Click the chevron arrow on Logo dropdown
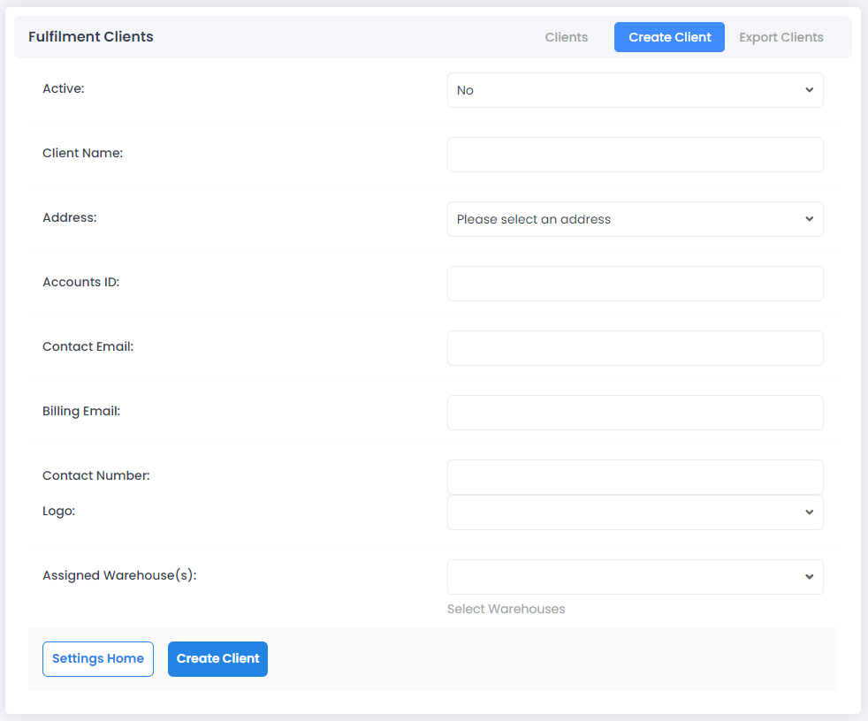The height and width of the screenshot is (721, 868). click(x=809, y=512)
